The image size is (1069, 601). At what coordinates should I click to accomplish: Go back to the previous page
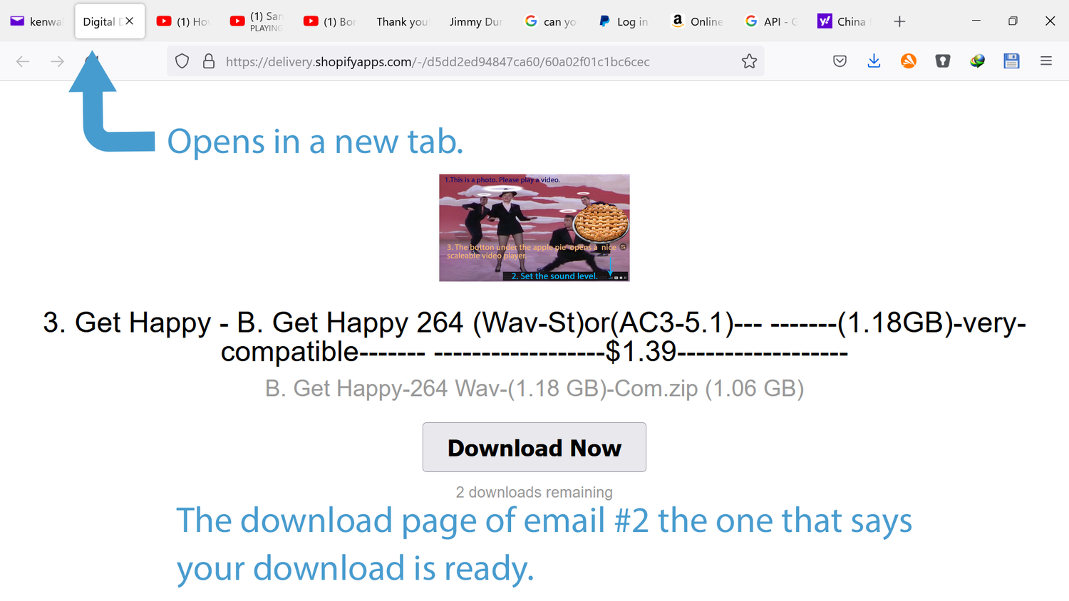click(23, 61)
